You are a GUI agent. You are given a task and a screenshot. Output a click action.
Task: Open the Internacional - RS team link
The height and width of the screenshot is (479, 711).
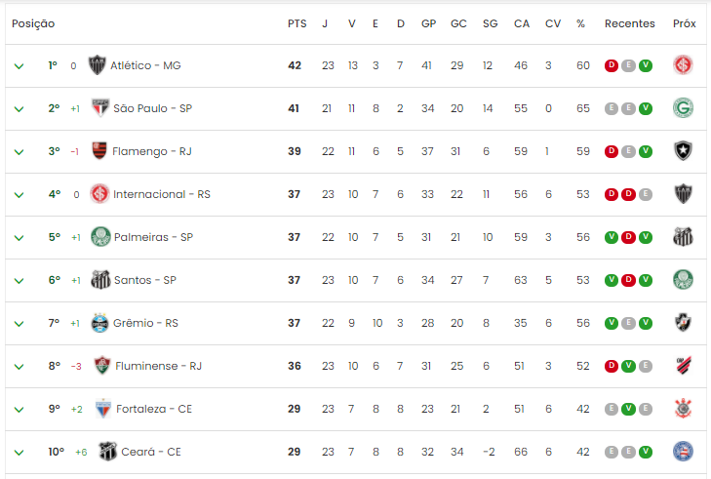(162, 194)
